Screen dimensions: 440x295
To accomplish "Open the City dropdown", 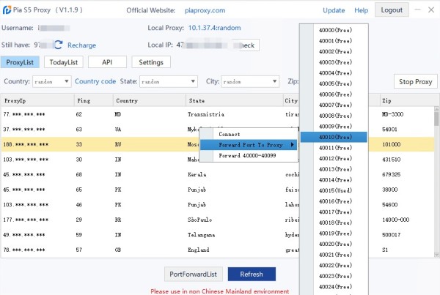I will click(x=250, y=81).
